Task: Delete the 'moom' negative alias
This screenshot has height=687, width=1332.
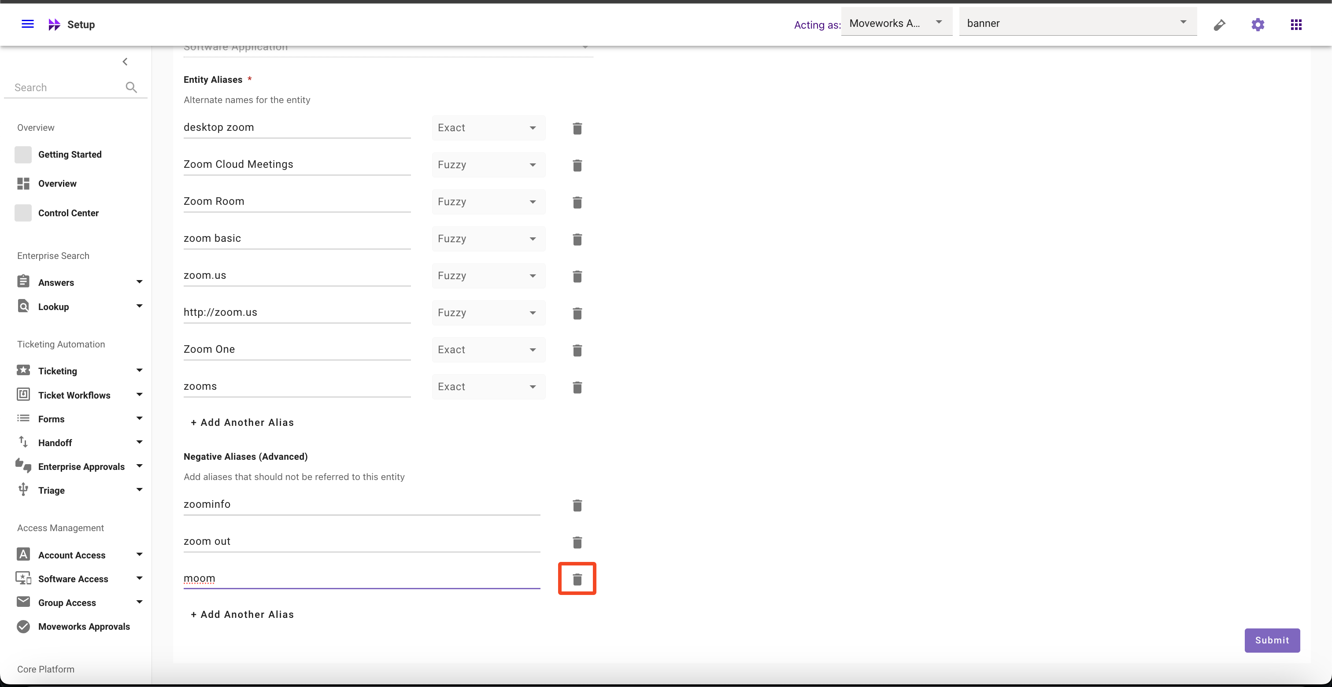Action: pos(577,579)
